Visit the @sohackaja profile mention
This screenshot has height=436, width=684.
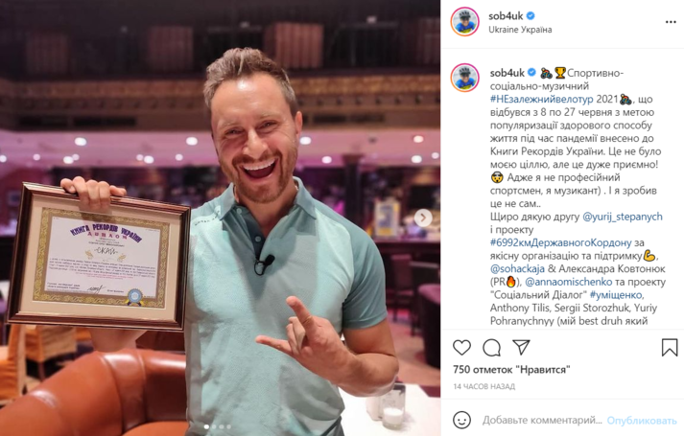517,268
